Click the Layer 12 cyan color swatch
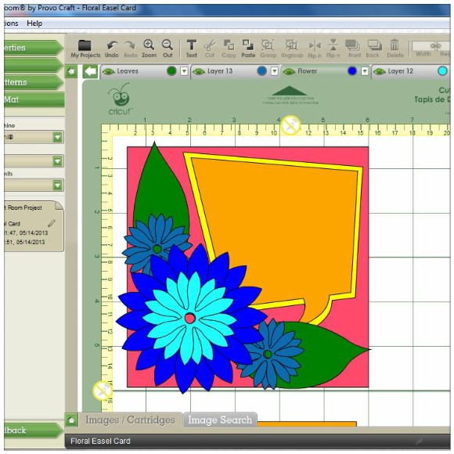 pyautogui.click(x=442, y=71)
